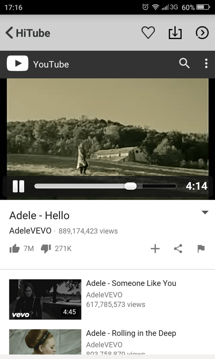Tap the heart favorite icon
215x359 pixels.
[148, 32]
